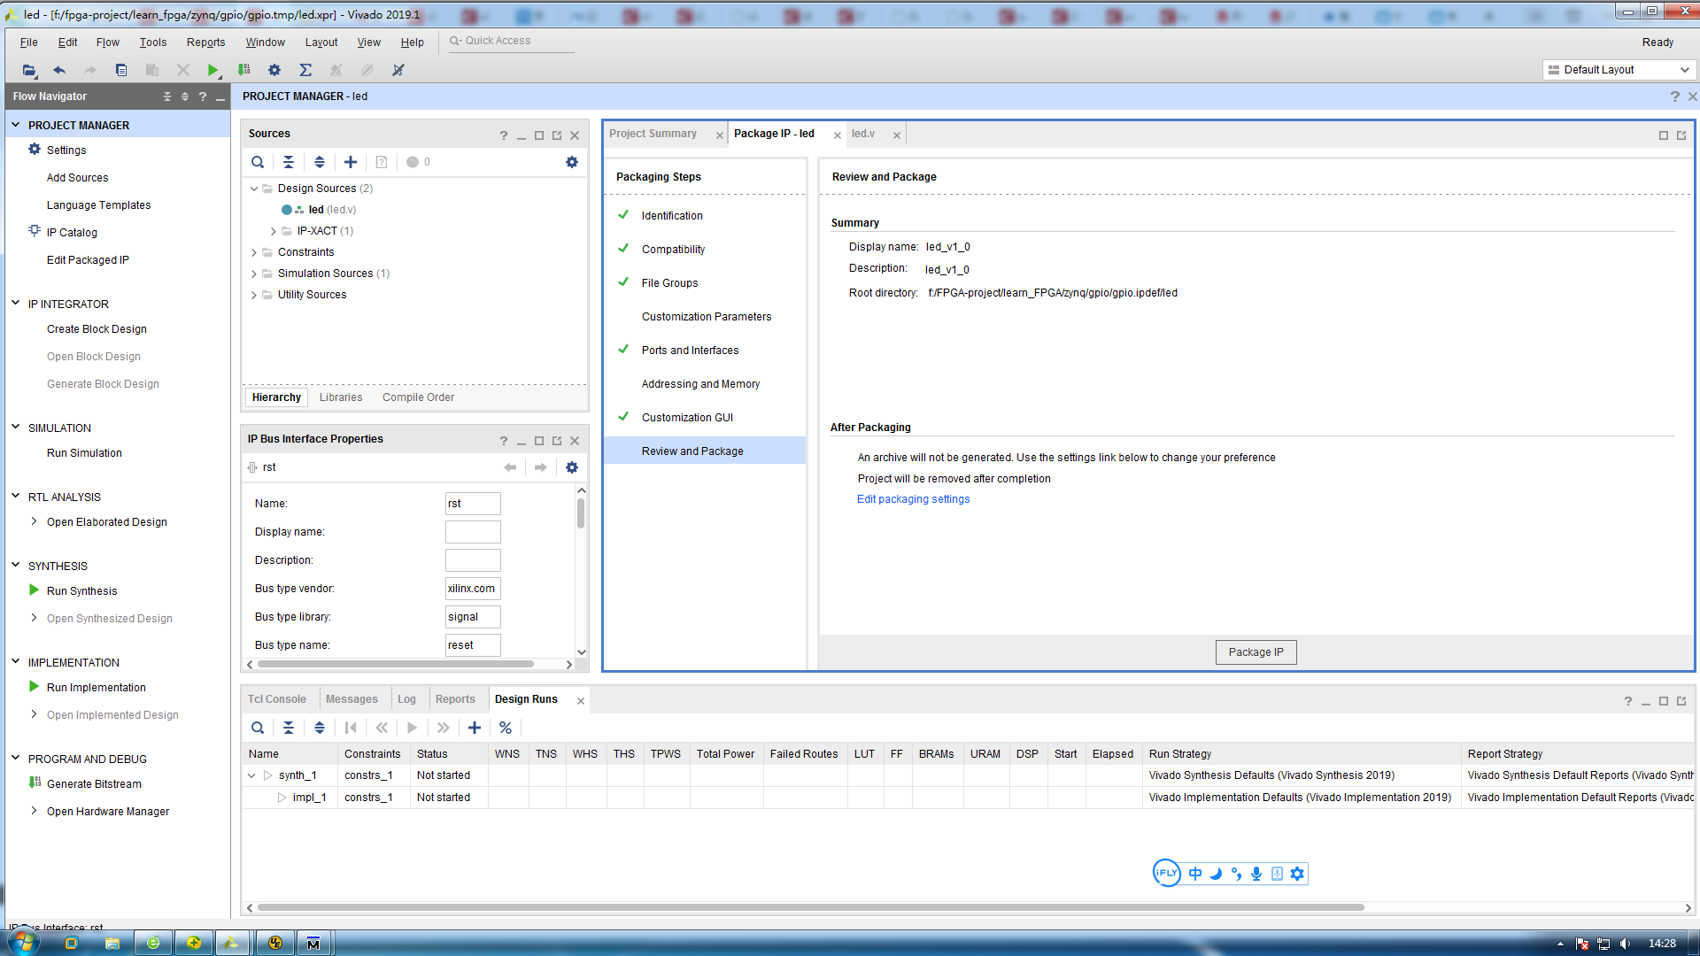The height and width of the screenshot is (956, 1700).
Task: Click the Display name input field
Action: click(473, 532)
